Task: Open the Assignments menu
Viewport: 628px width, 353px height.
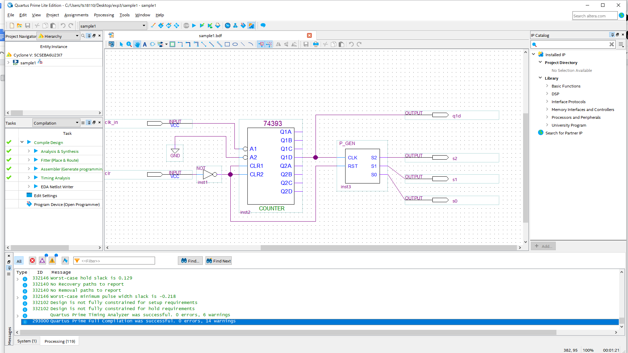Action: [76, 15]
